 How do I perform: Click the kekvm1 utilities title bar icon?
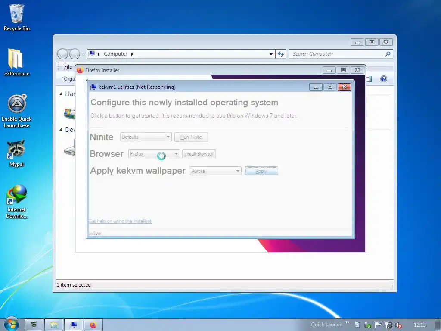click(x=93, y=87)
